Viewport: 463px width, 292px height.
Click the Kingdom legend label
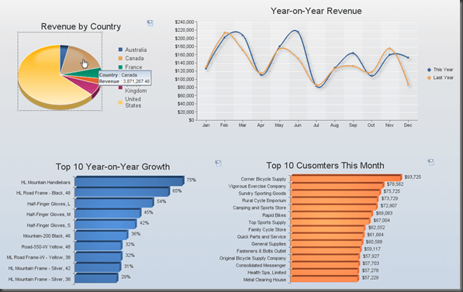[136, 91]
